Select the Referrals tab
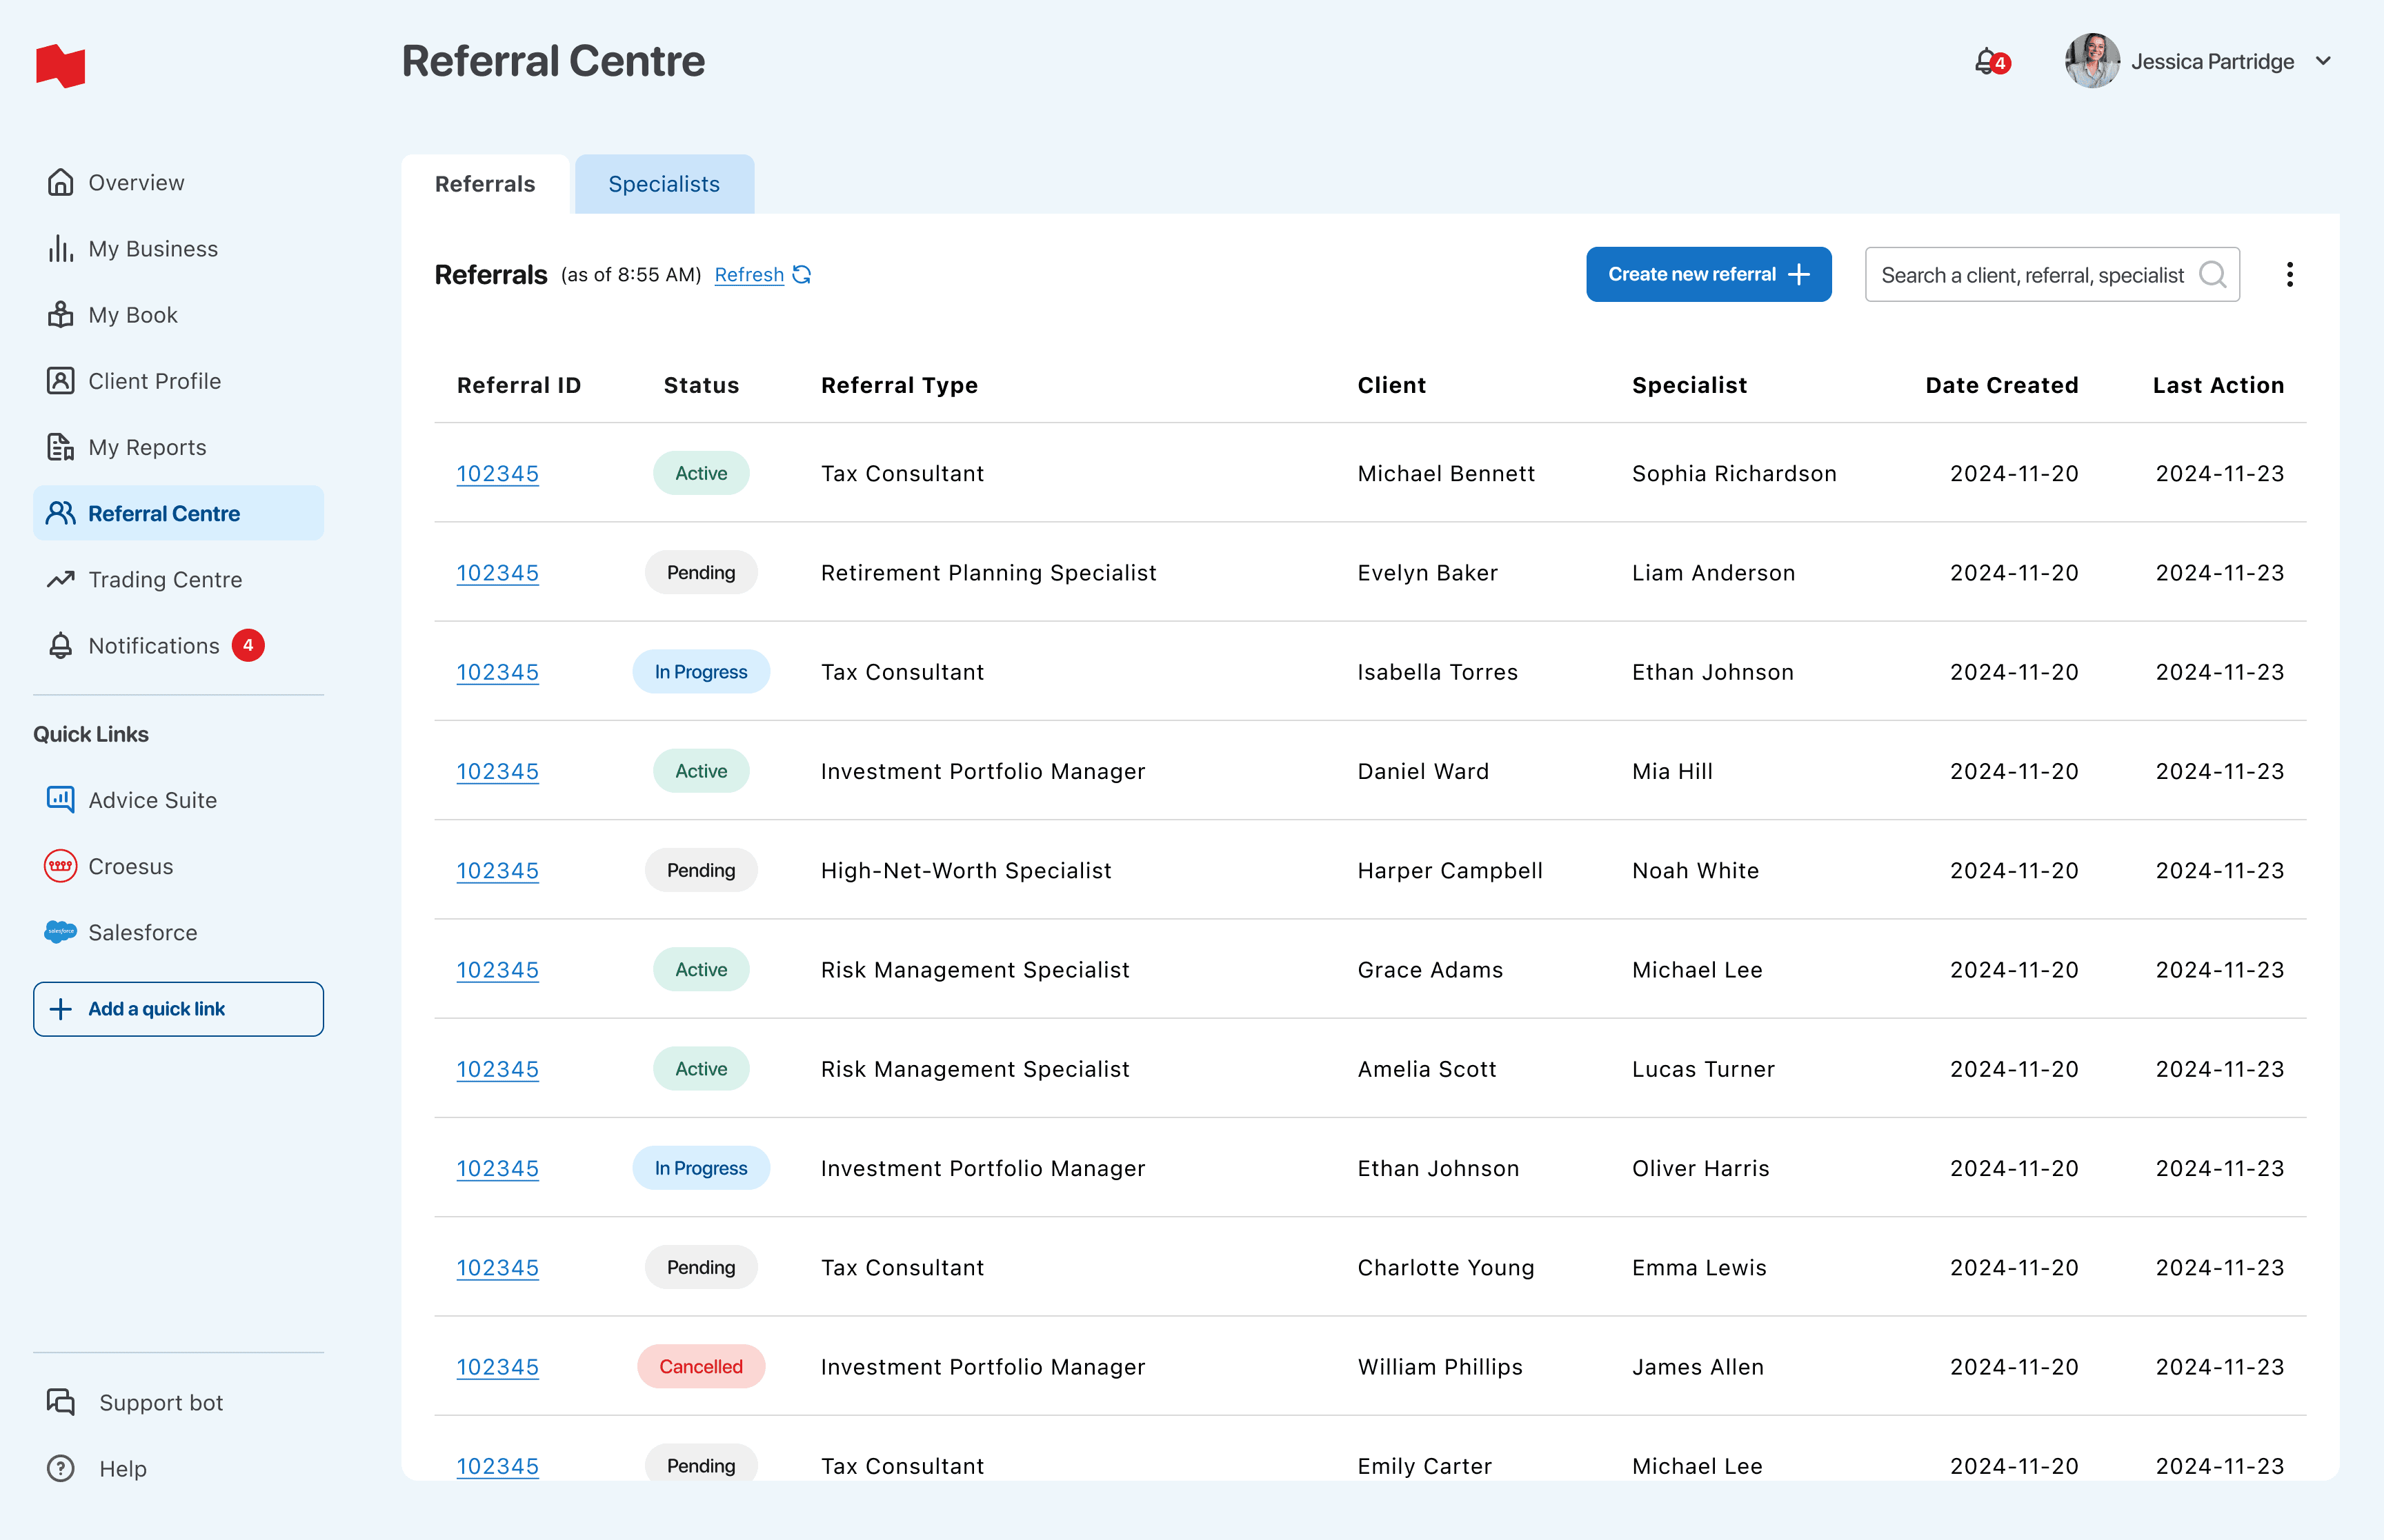The height and width of the screenshot is (1540, 2384). point(485,184)
